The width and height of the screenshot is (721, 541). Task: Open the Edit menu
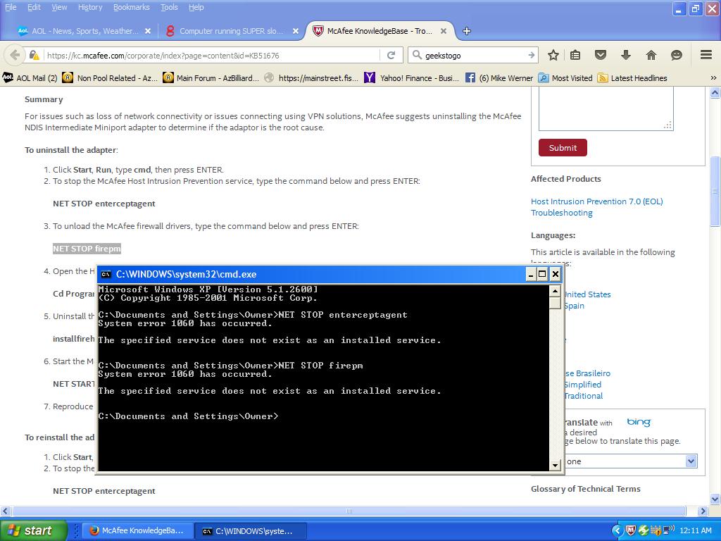(x=34, y=7)
